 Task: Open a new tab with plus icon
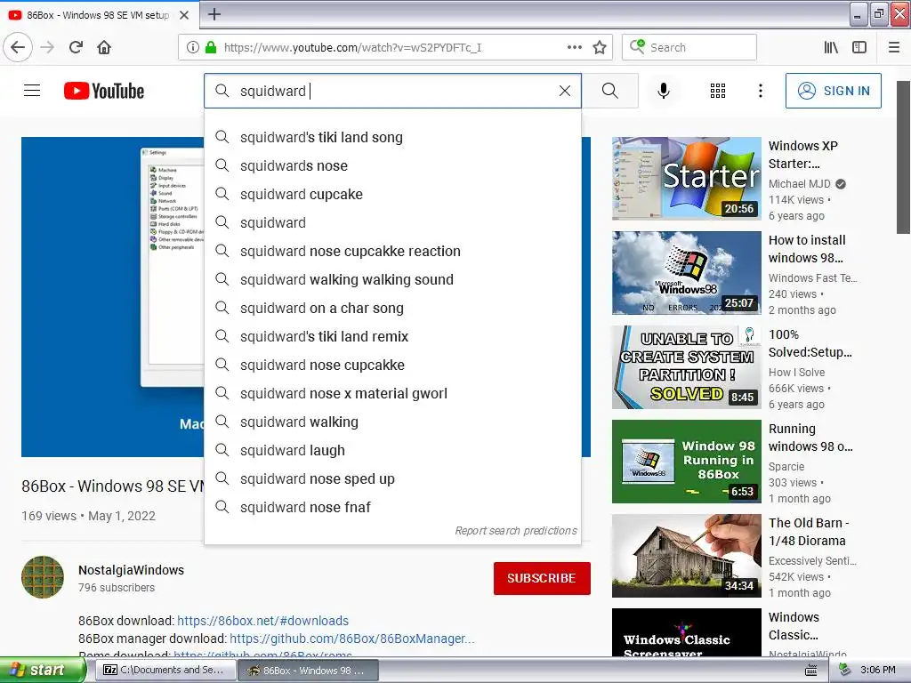214,14
